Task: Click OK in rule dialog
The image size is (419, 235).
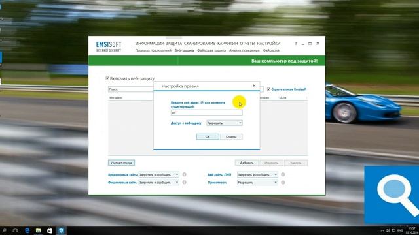Action: pyautogui.click(x=208, y=136)
